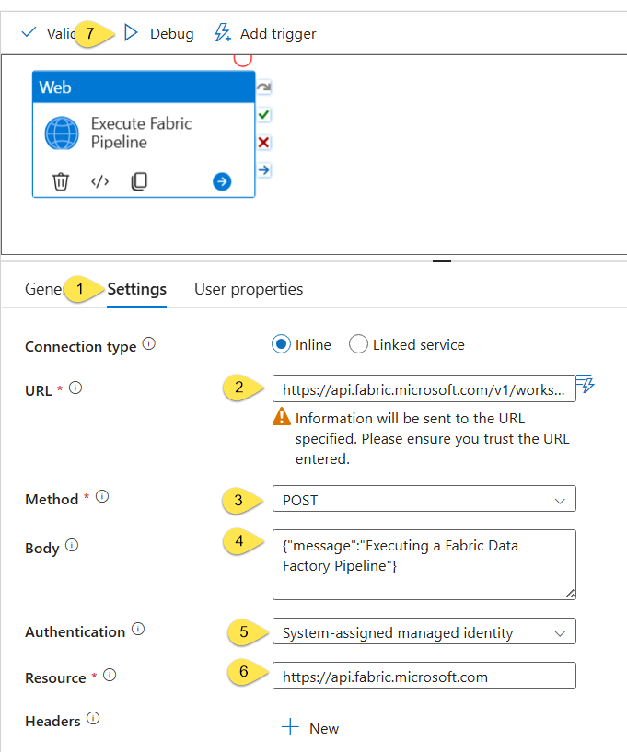View activity source code icon
This screenshot has height=752, width=627.
[99, 181]
